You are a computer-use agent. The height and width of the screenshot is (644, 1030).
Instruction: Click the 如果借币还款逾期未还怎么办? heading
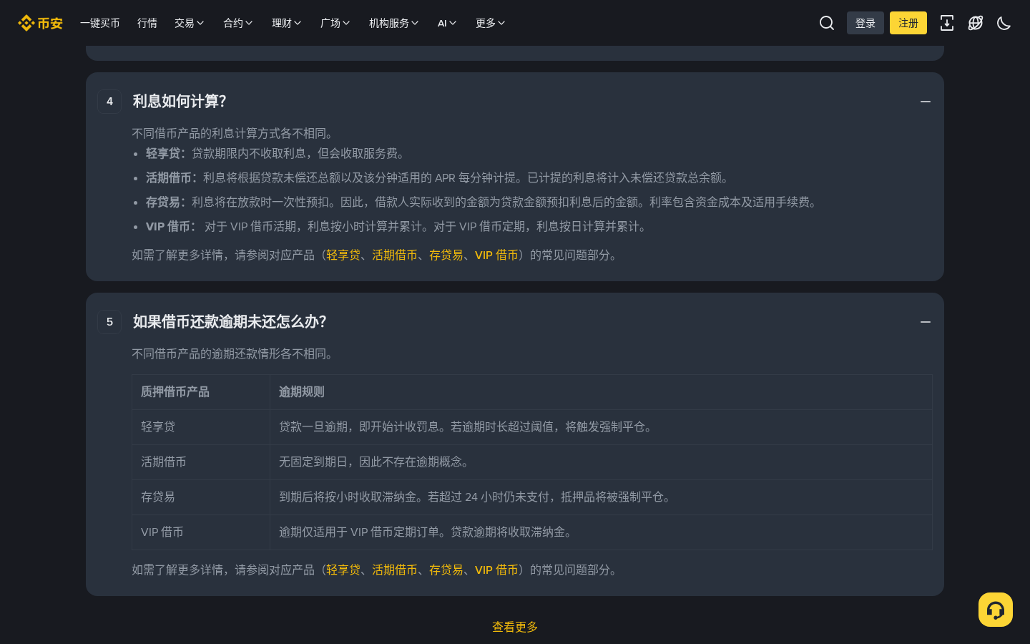(x=230, y=322)
